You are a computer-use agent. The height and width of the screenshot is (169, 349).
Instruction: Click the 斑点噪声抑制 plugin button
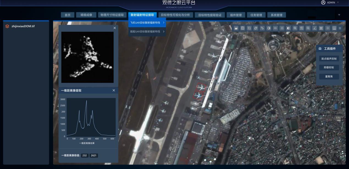[329, 59]
